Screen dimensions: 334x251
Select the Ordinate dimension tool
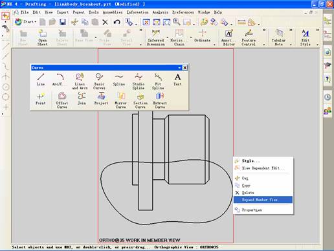pyautogui.click(x=202, y=36)
